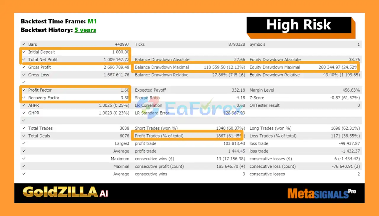Screen dimensions: 379x216
Task: Toggle the checkmark next to Total Net Profit
Action: 24,59
